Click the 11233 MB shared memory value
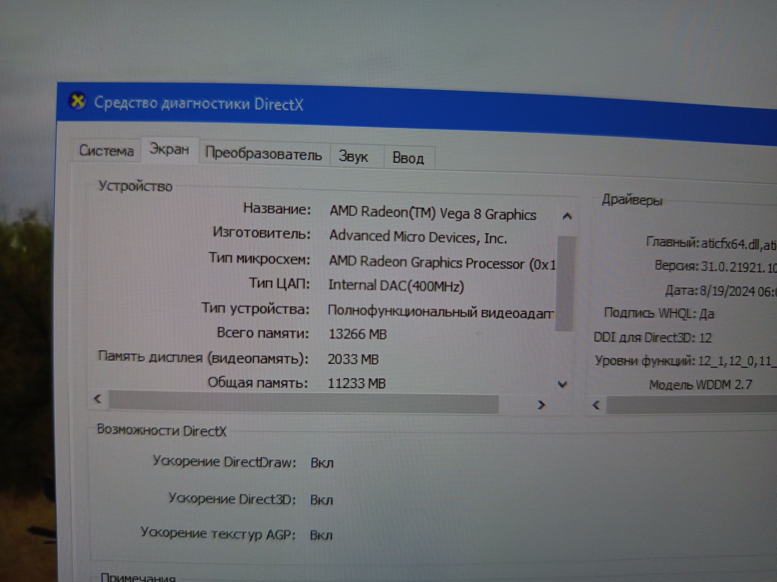 pos(356,383)
